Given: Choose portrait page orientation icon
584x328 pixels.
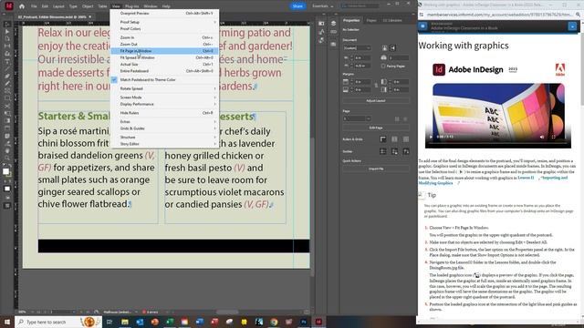Looking at the screenshot, I should 385,48.
